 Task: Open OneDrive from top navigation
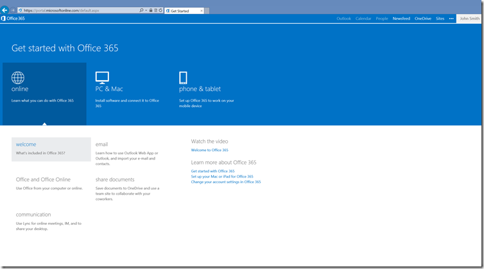423,19
